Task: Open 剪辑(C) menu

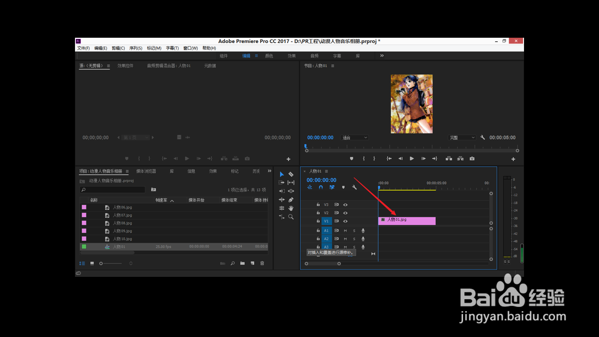Action: [118, 48]
